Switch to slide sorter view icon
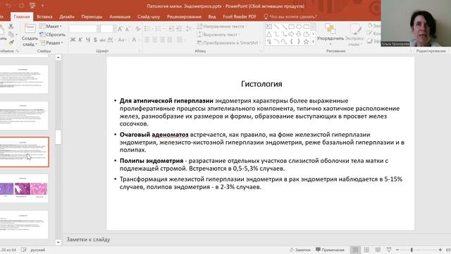This screenshot has width=451, height=254. coord(366,250)
